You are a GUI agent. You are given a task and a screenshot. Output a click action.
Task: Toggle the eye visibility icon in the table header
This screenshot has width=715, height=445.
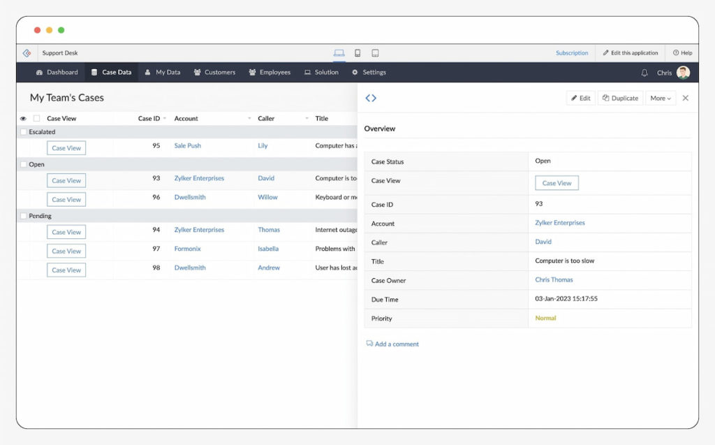pos(23,118)
